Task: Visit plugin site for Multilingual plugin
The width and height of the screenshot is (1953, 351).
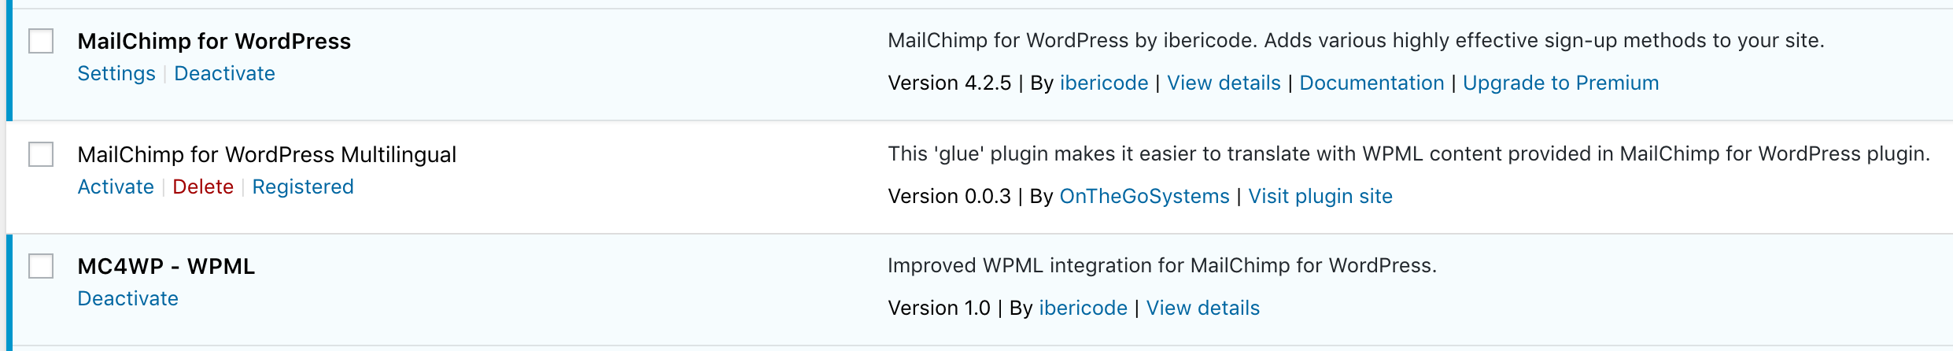Action: point(1320,196)
